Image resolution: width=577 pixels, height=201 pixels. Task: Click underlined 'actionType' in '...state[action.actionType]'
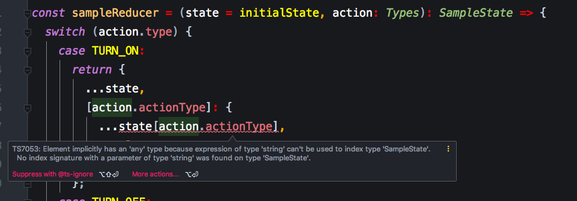point(239,126)
